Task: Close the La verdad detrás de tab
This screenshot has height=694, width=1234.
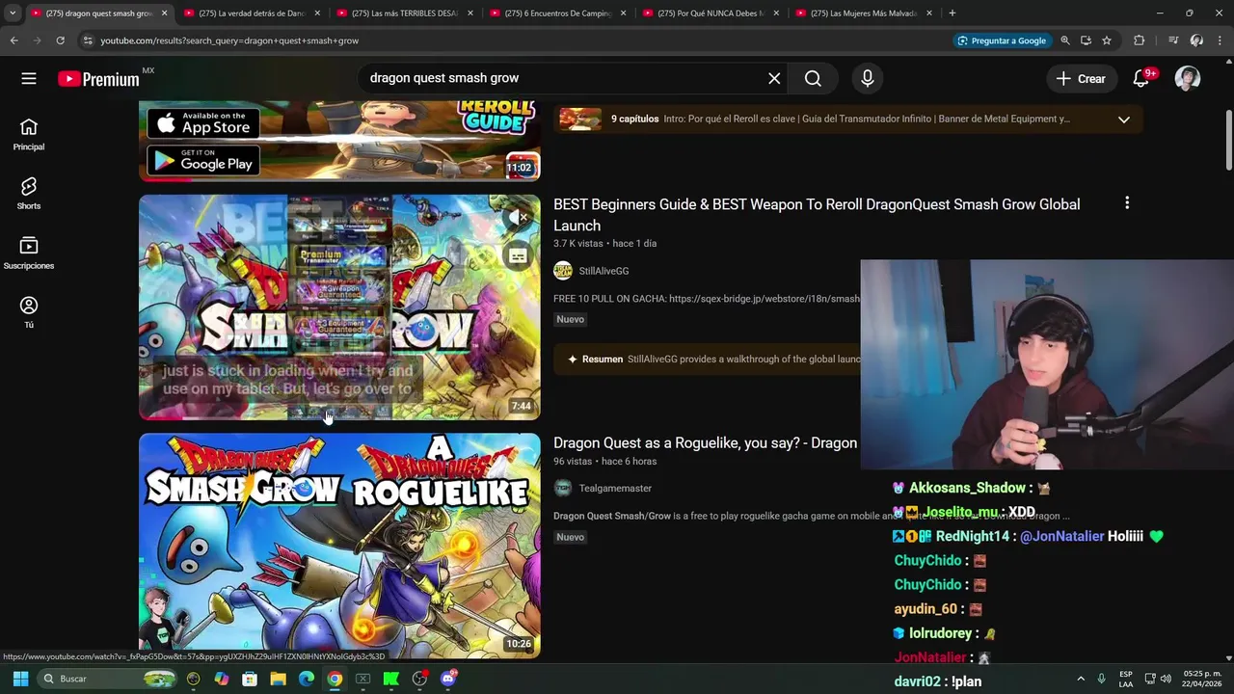Action: 317,13
